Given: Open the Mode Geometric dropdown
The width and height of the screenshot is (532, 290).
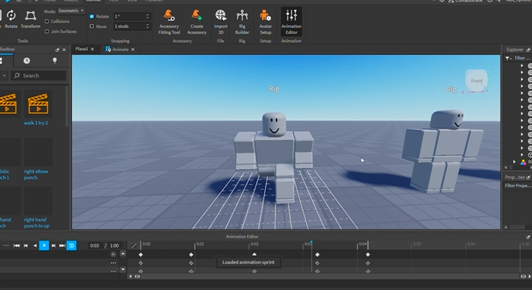Looking at the screenshot, I should point(71,11).
